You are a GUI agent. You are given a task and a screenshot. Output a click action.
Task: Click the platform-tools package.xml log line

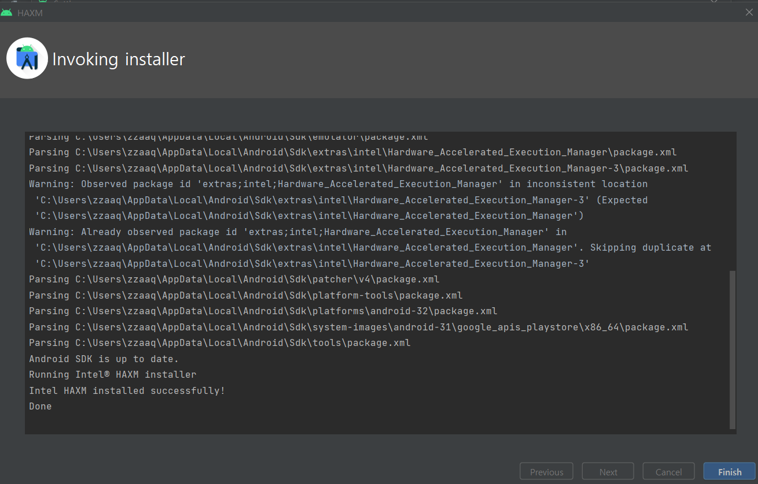[246, 296]
